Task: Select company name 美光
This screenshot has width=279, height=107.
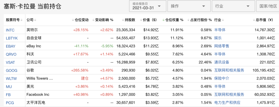Action: (30, 86)
